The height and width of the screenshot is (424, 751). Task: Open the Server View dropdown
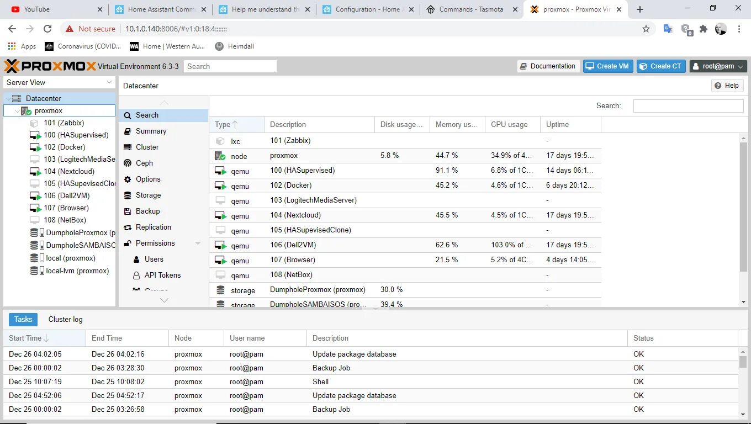point(59,82)
